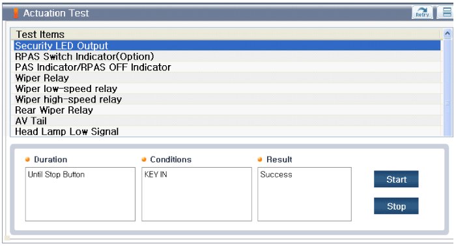
Task: Open the layout menu icon beside Retry
Action: 447,12
